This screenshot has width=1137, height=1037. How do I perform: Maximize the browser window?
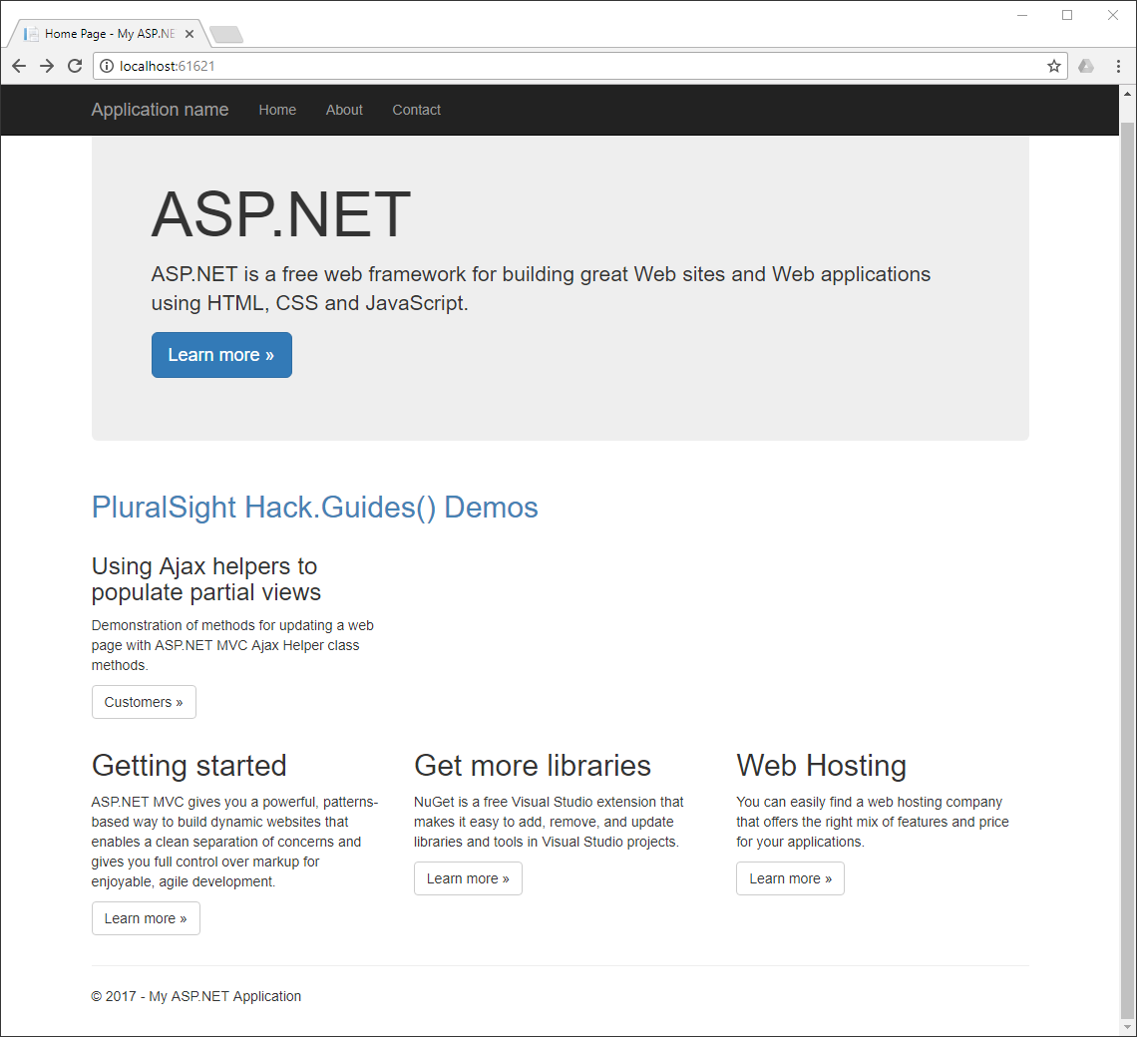click(1067, 15)
